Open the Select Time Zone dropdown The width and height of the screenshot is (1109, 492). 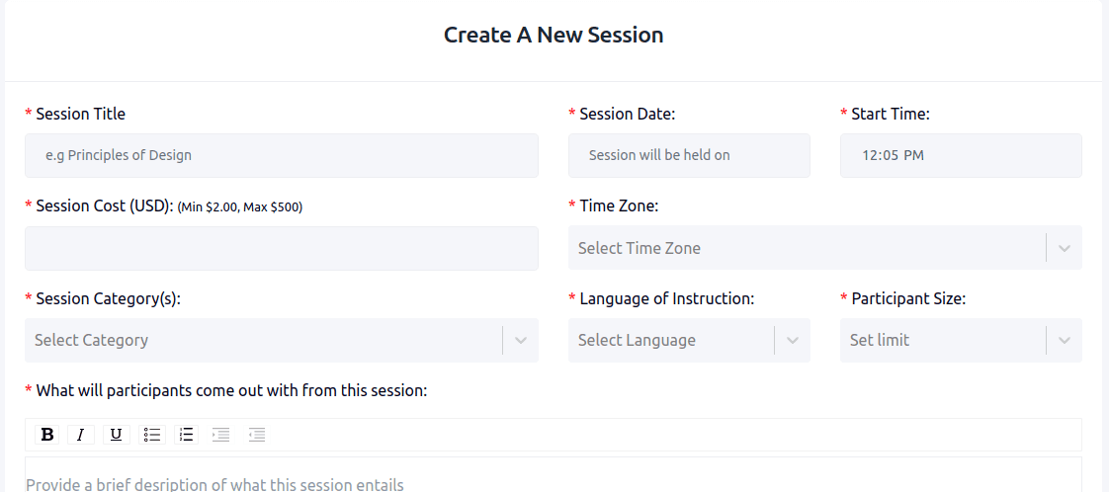point(824,247)
